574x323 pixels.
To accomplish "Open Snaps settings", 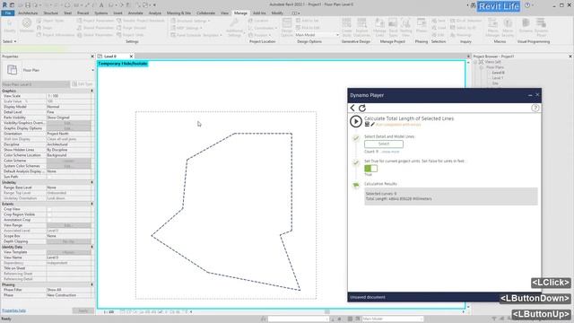I will click(45, 28).
